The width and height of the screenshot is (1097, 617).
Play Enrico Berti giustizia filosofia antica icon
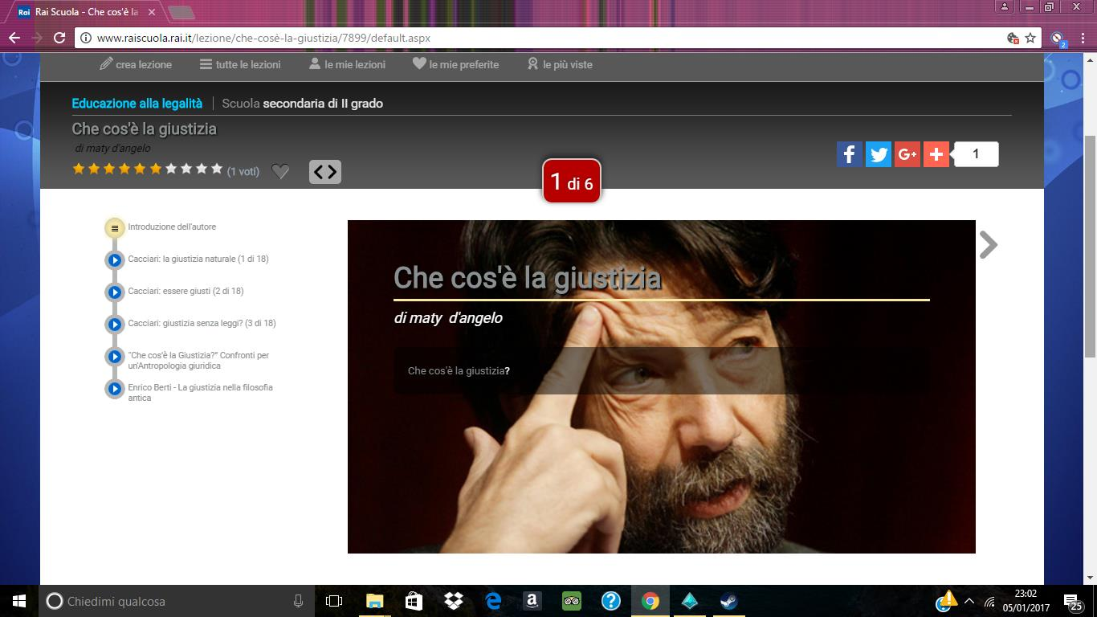pyautogui.click(x=115, y=389)
